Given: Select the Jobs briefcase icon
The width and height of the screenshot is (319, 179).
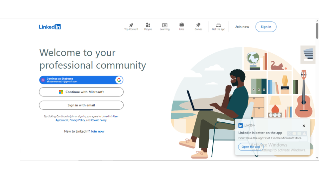Looking at the screenshot, I should pyautogui.click(x=181, y=25).
